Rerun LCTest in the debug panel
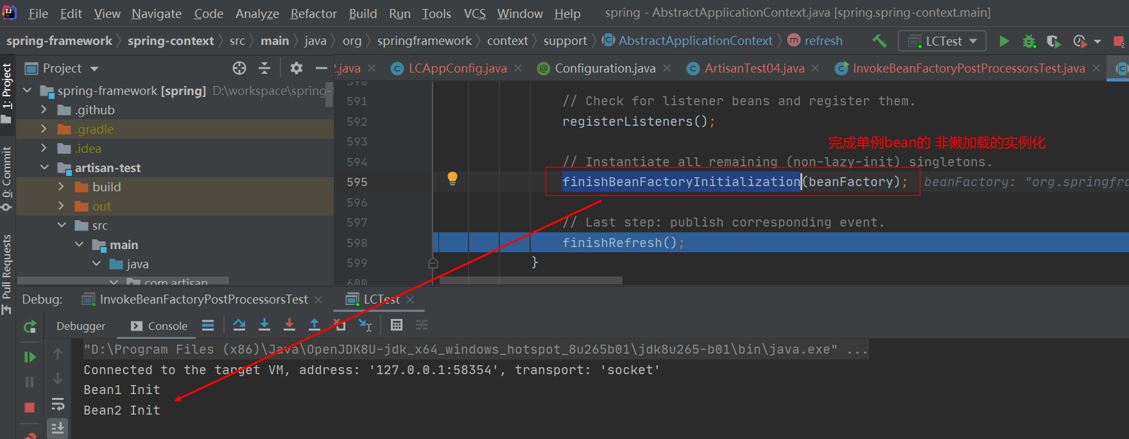This screenshot has width=1129, height=439. (x=30, y=327)
